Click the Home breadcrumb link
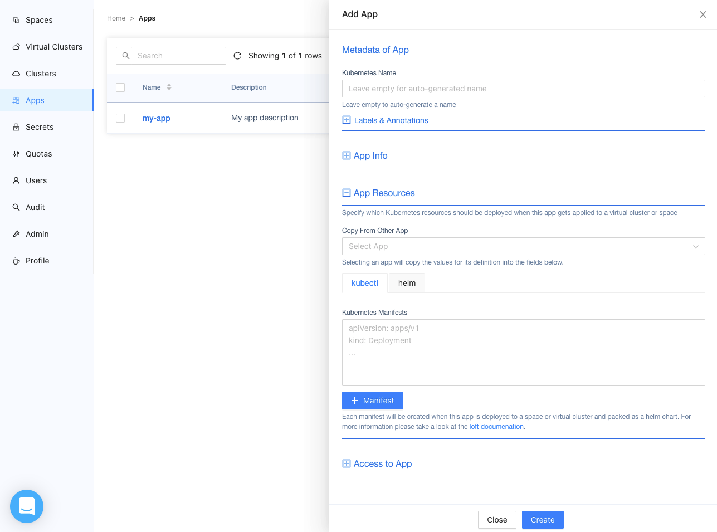The height and width of the screenshot is (532, 717). (x=116, y=18)
